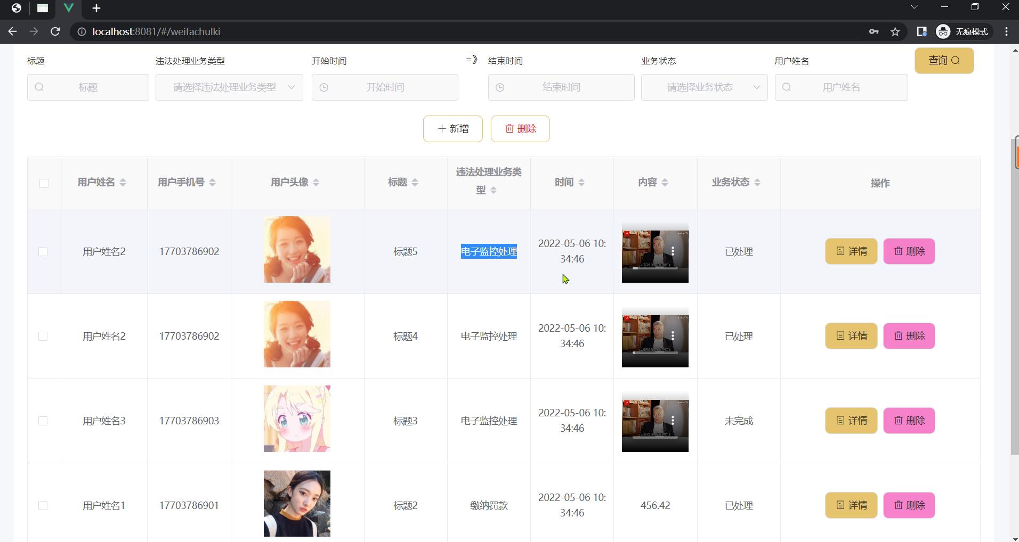Sort the 时间 column with its arrows
This screenshot has height=542, width=1019.
point(581,183)
